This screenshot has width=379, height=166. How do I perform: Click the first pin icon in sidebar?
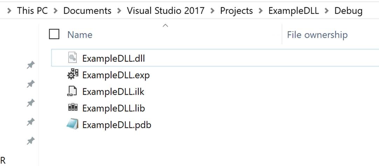(x=31, y=65)
